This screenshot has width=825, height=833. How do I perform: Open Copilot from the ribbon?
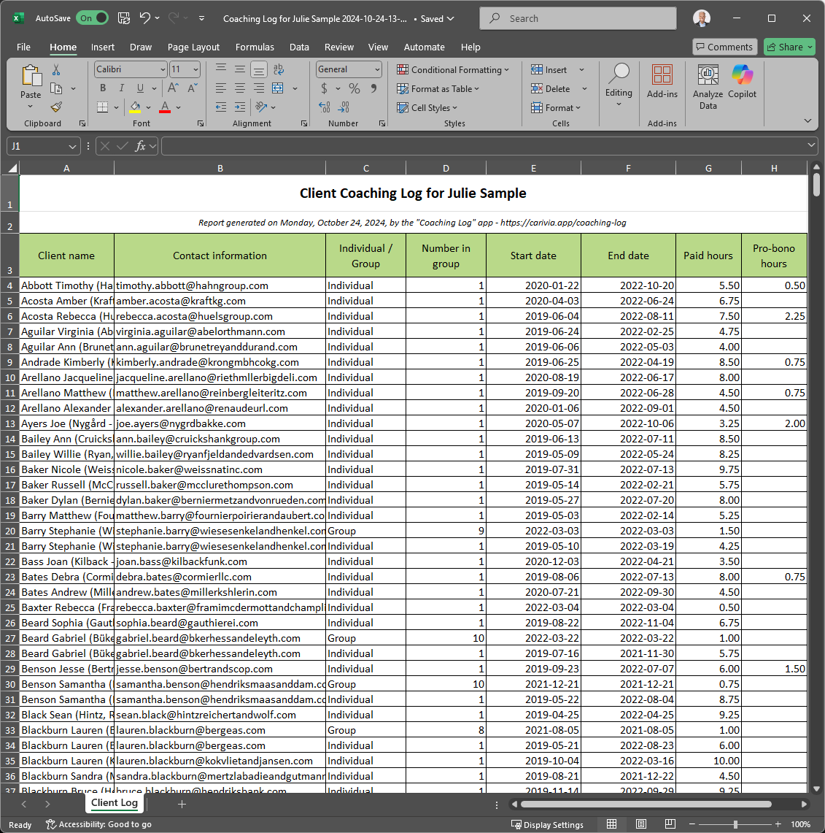pos(742,82)
